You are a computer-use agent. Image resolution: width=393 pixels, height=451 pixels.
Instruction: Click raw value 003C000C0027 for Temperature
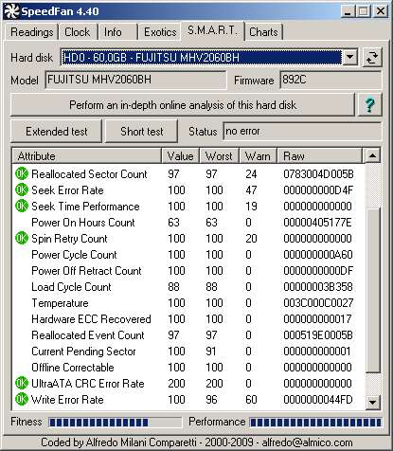318,302
